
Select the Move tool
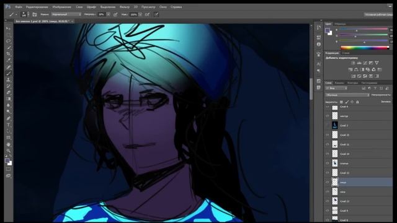coord(8,28)
